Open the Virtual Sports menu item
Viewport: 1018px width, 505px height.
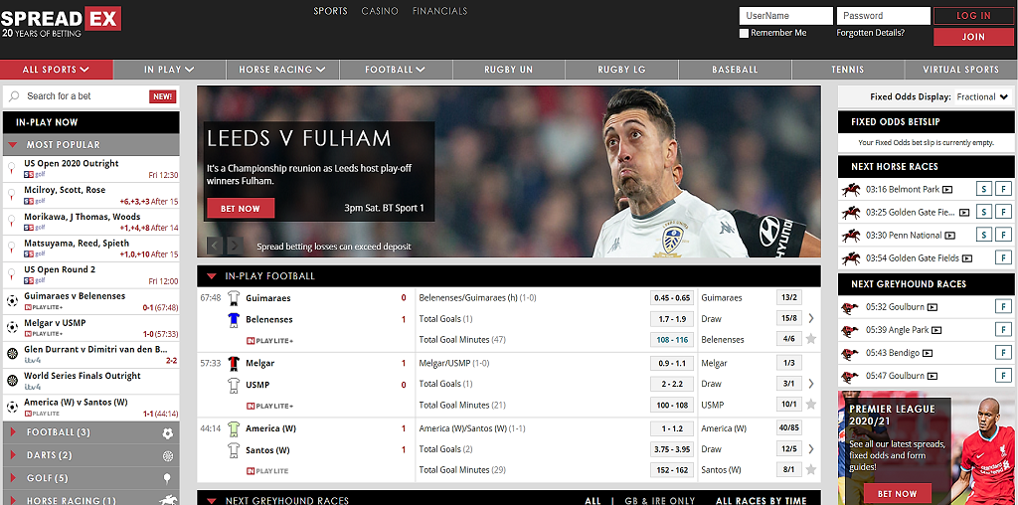tap(961, 70)
